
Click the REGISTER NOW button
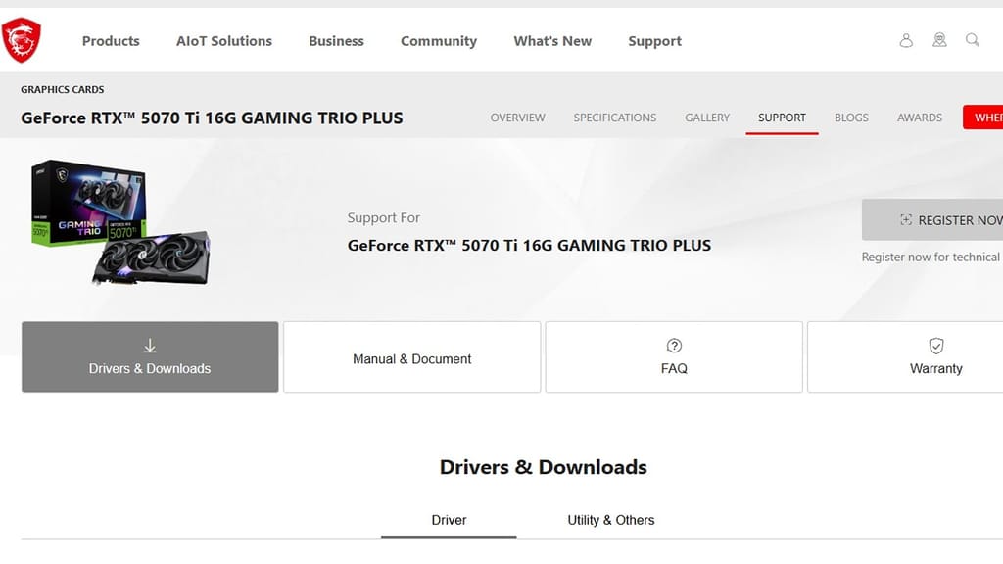tap(932, 220)
